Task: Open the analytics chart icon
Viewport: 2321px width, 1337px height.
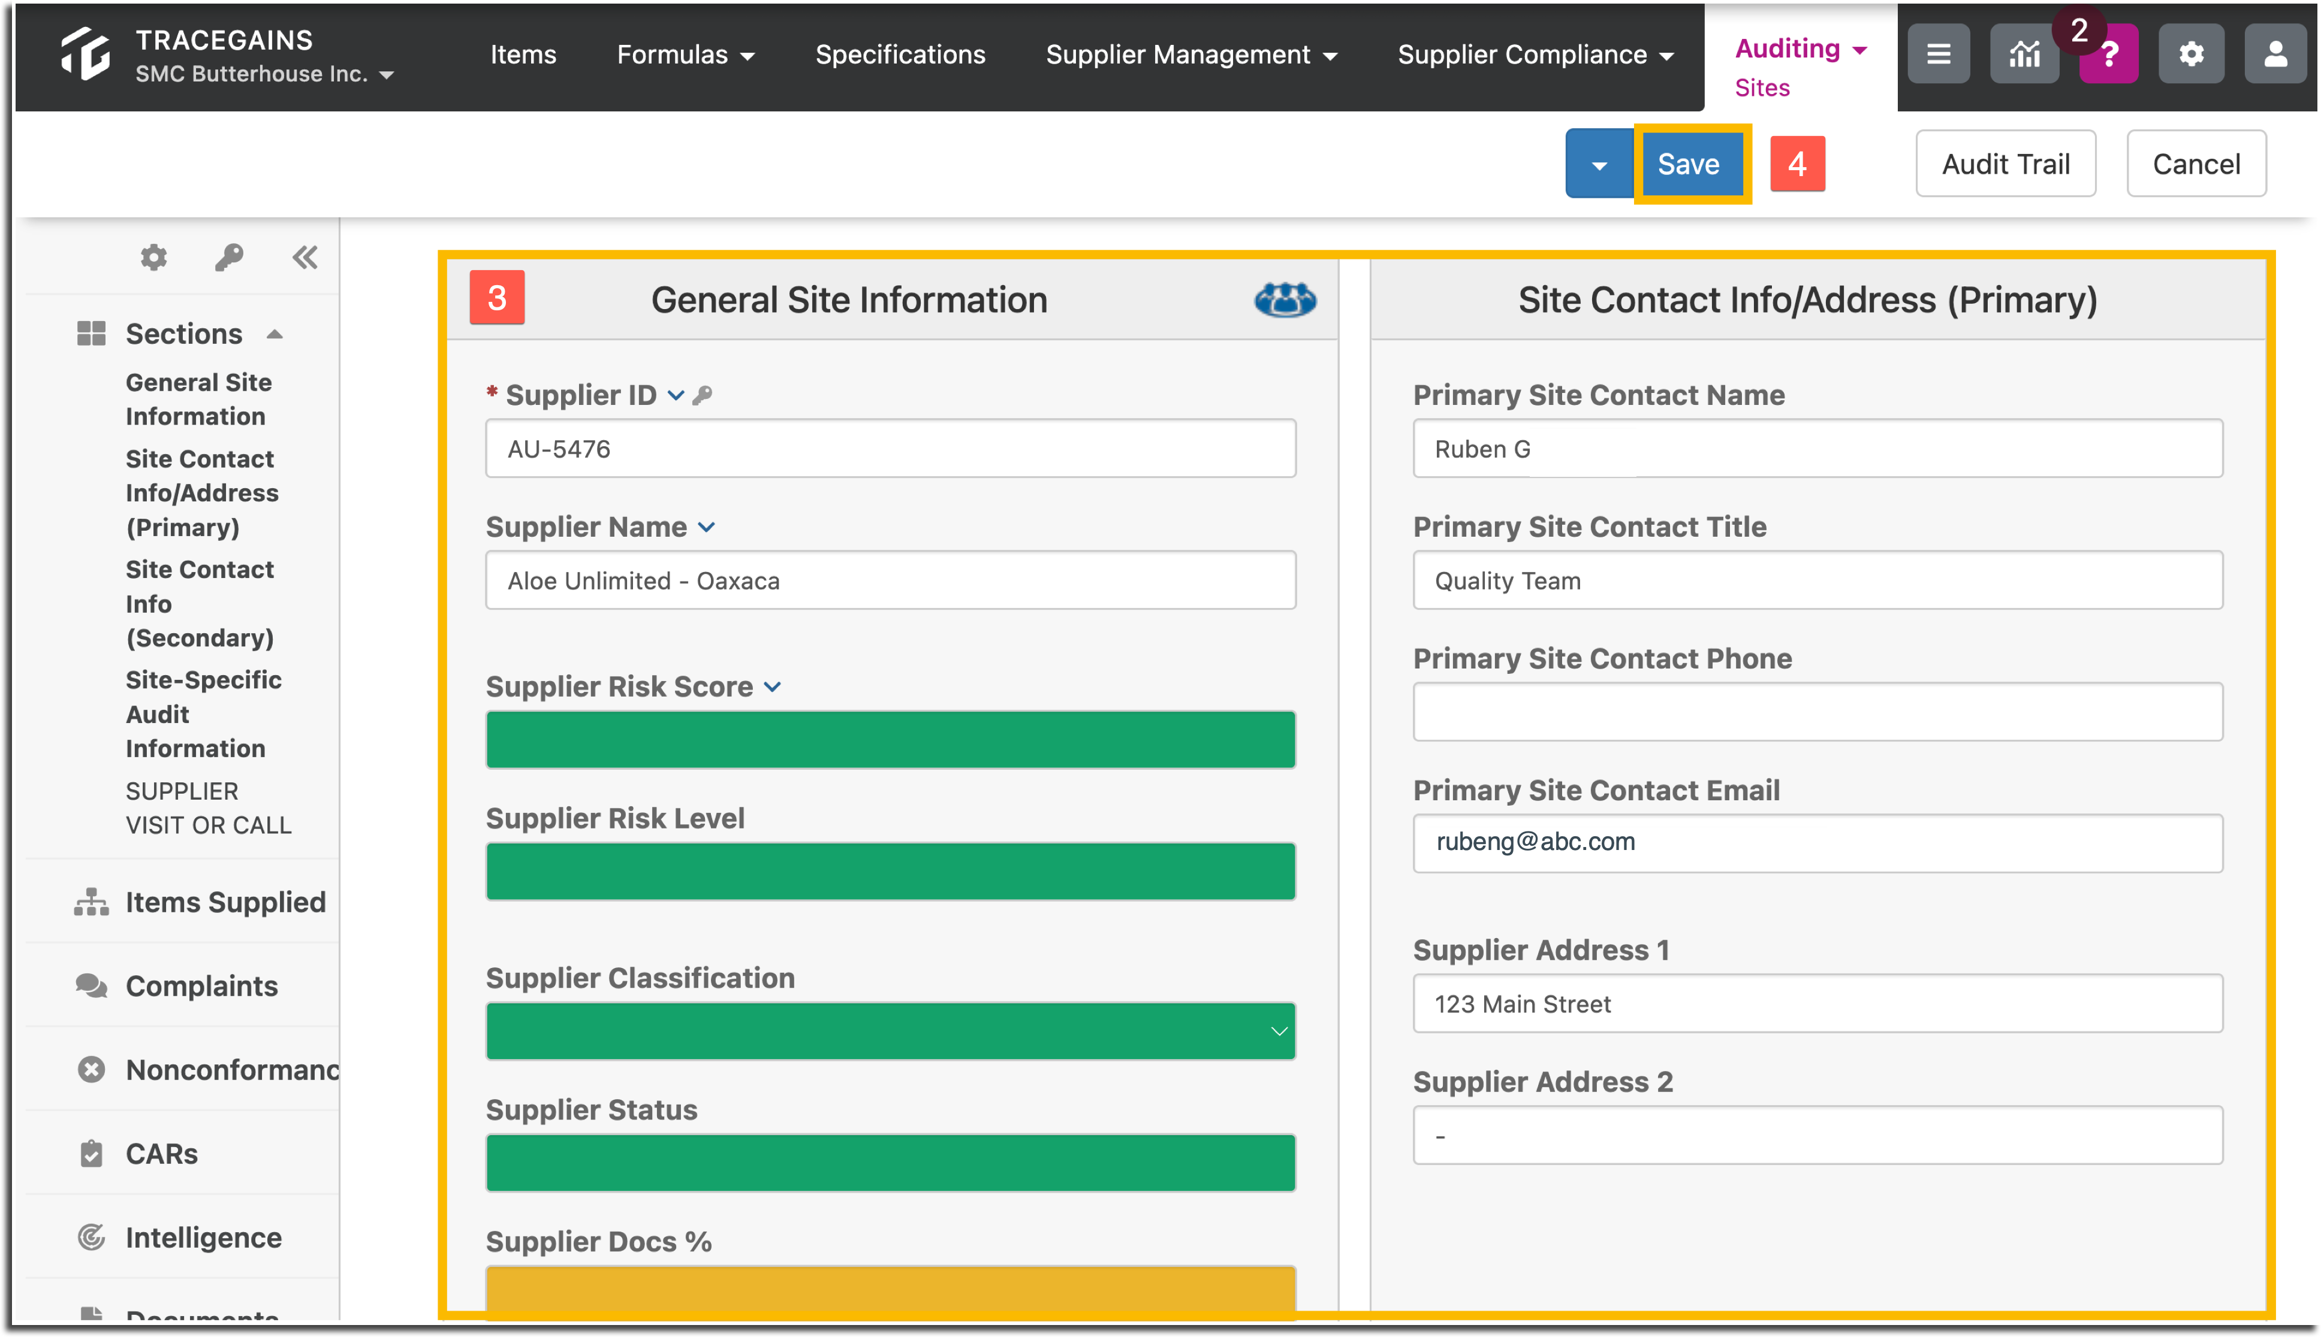Action: [2023, 55]
